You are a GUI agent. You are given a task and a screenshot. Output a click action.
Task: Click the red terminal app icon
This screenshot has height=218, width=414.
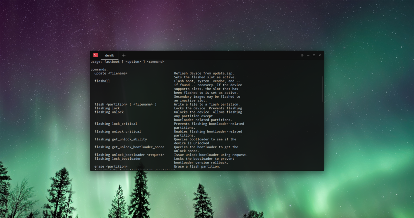(x=96, y=55)
